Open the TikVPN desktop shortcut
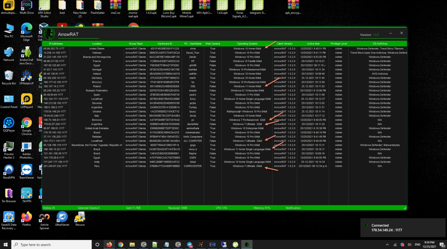Screen dimensions: 447x249 27,196
